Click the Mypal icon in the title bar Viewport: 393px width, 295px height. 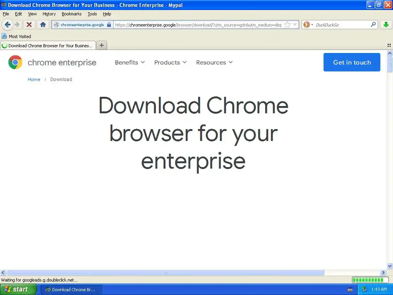4,5
